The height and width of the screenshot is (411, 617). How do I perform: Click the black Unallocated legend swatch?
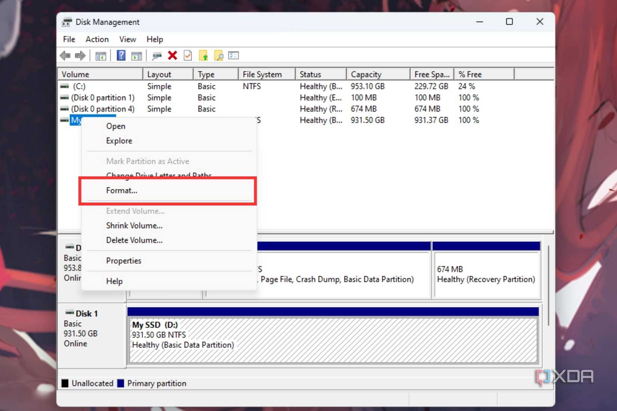(x=65, y=383)
